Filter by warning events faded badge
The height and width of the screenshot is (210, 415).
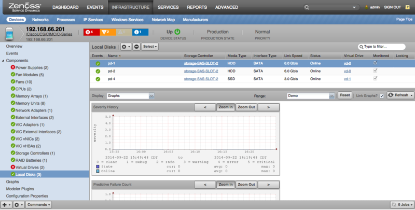(x=124, y=32)
